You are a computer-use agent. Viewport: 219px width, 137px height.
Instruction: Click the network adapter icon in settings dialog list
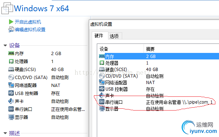(102, 82)
